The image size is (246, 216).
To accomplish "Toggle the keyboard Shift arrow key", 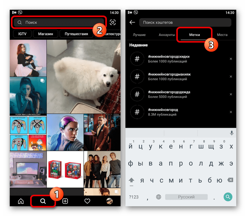I will 132,181.
